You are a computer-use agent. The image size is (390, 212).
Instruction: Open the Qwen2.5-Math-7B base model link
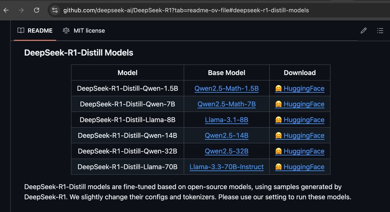click(226, 104)
